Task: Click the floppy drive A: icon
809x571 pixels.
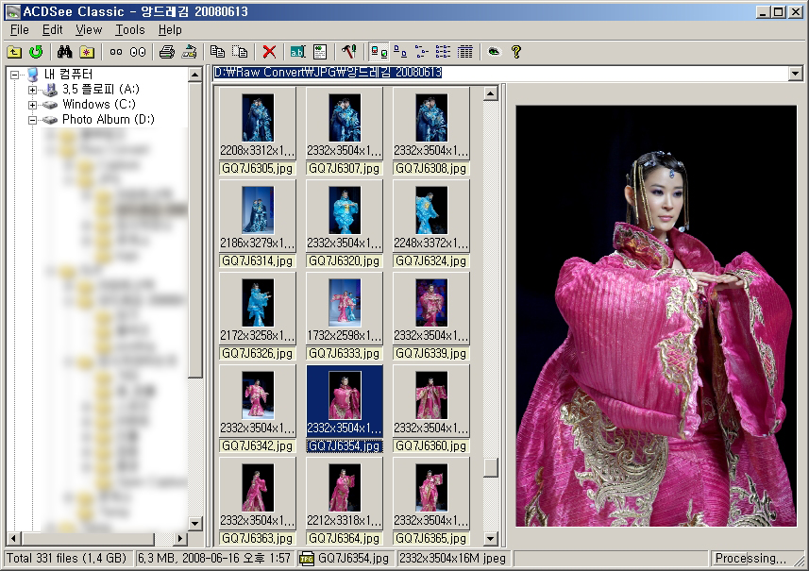Action: (x=49, y=90)
